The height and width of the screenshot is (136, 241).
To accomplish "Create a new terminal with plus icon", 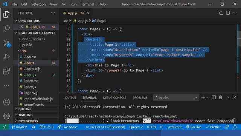I will [203, 97].
